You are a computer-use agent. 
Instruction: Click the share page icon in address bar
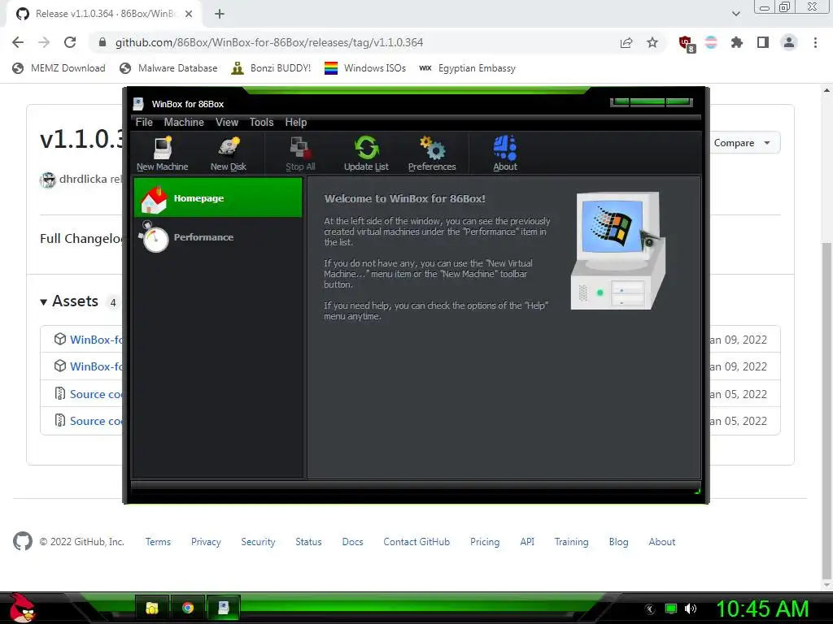tap(626, 43)
